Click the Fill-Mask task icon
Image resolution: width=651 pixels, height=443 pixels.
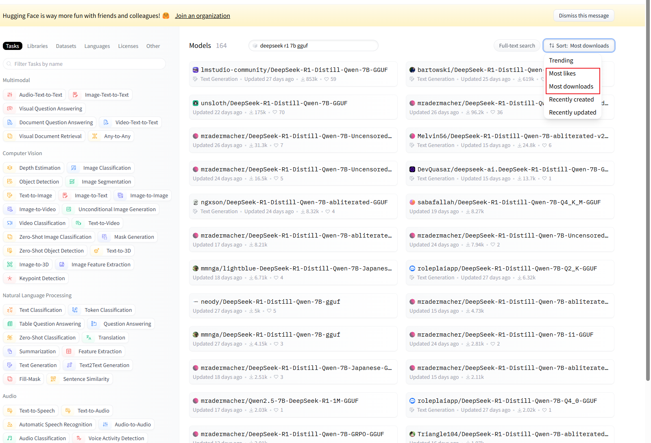coord(10,379)
